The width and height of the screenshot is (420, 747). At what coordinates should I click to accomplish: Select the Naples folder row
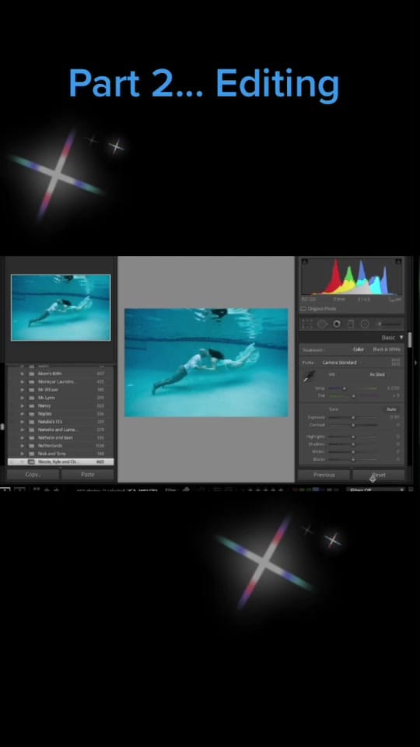(x=61, y=413)
